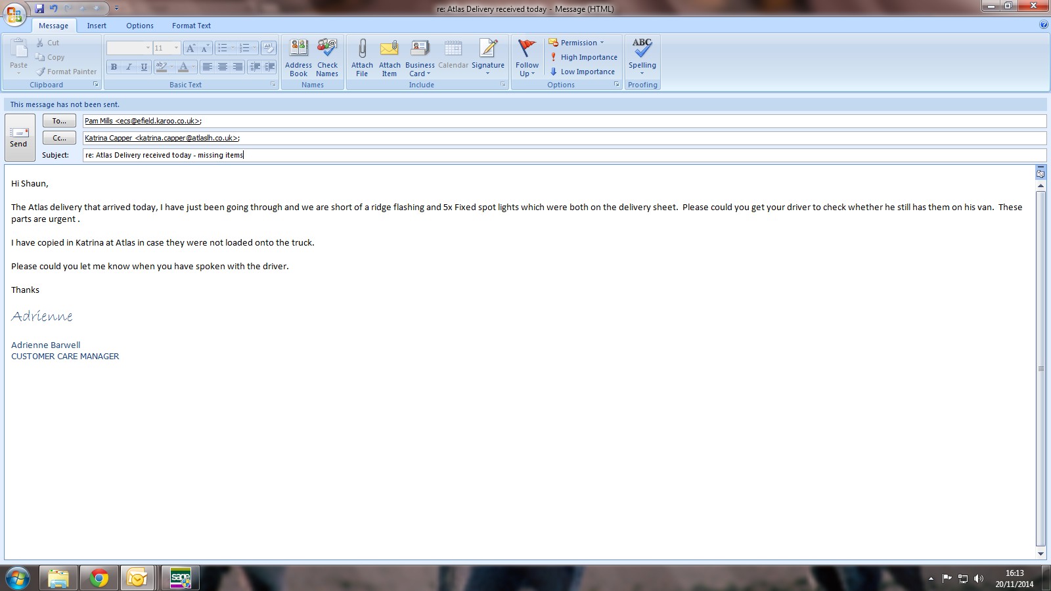Click the To... button
Image resolution: width=1051 pixels, height=591 pixels.
click(x=59, y=121)
